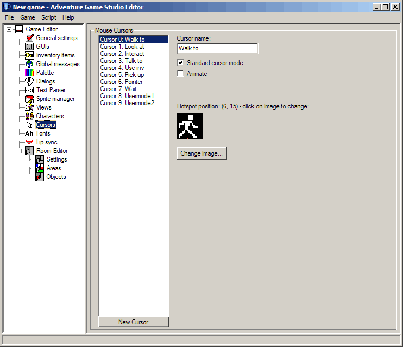Collapse the Room Editor tree node

(x=19, y=151)
